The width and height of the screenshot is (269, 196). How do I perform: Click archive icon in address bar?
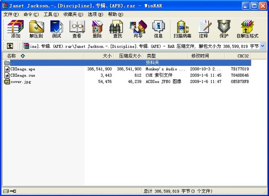(26, 46)
